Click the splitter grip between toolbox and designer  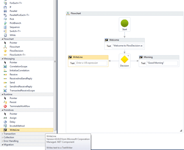(55, 62)
